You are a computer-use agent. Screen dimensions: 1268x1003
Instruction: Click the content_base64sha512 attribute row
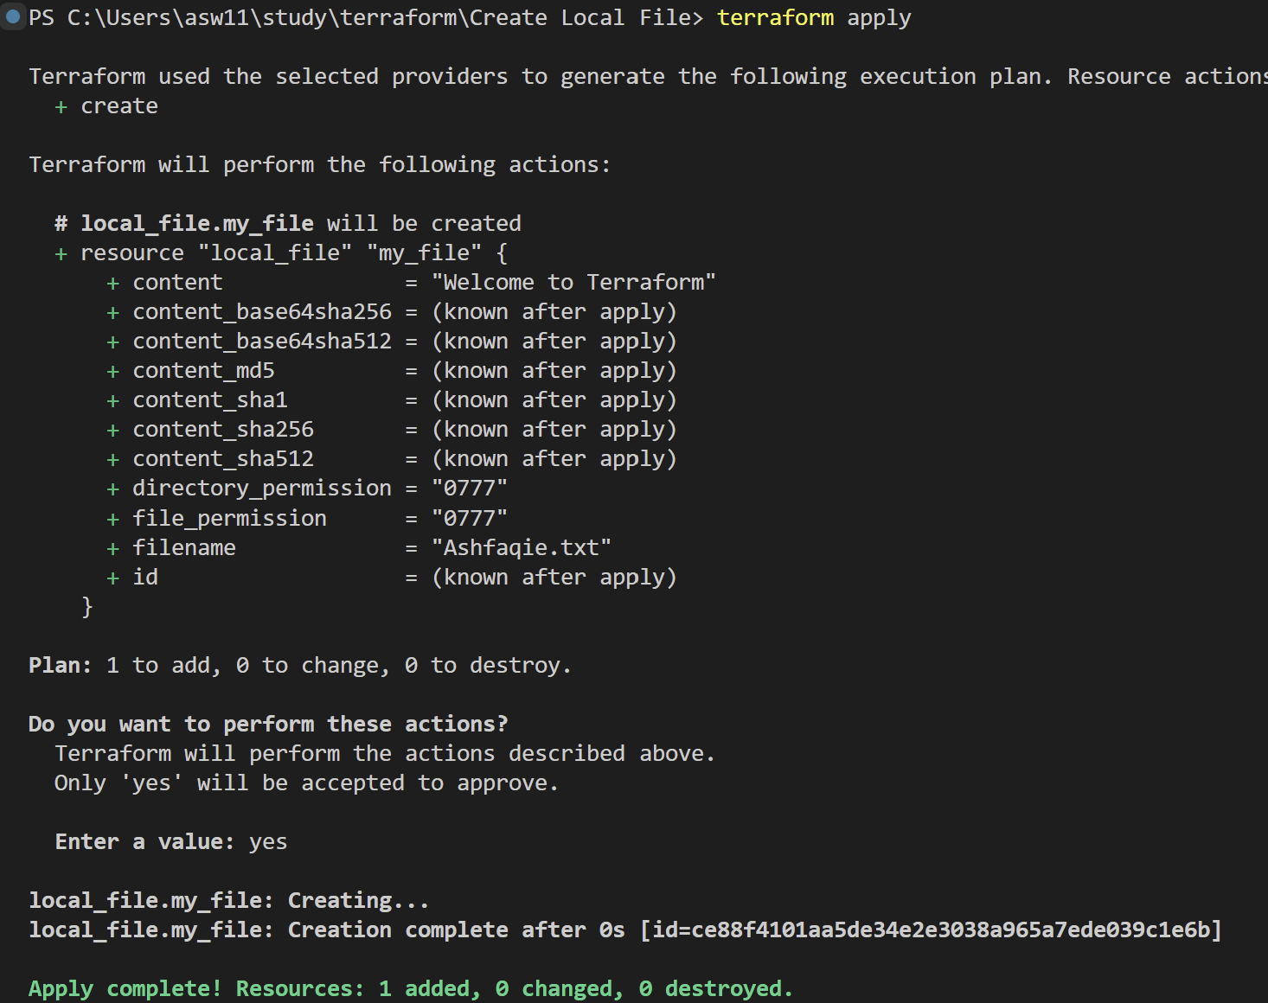tap(392, 342)
